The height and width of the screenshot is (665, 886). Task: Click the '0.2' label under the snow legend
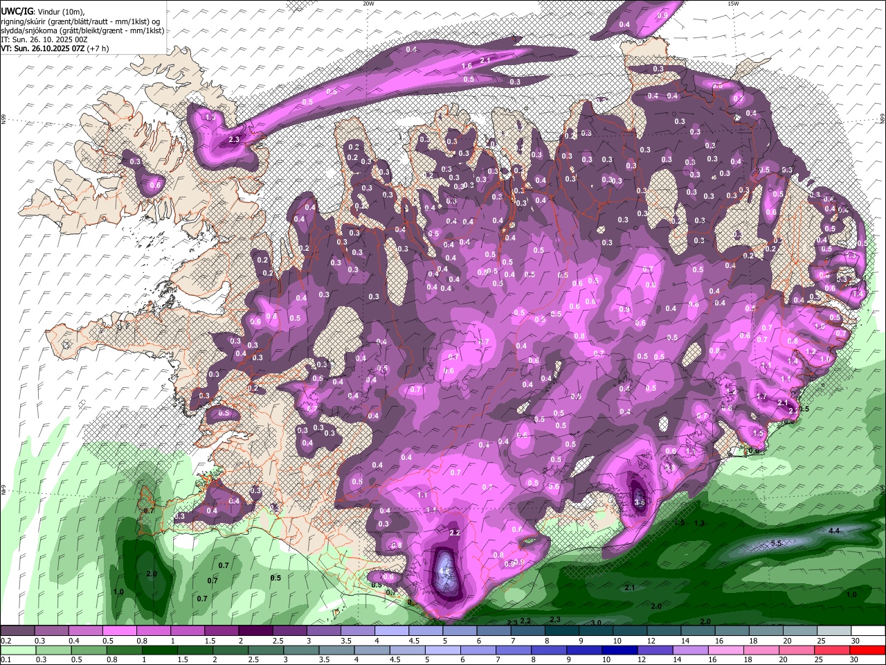[6, 641]
